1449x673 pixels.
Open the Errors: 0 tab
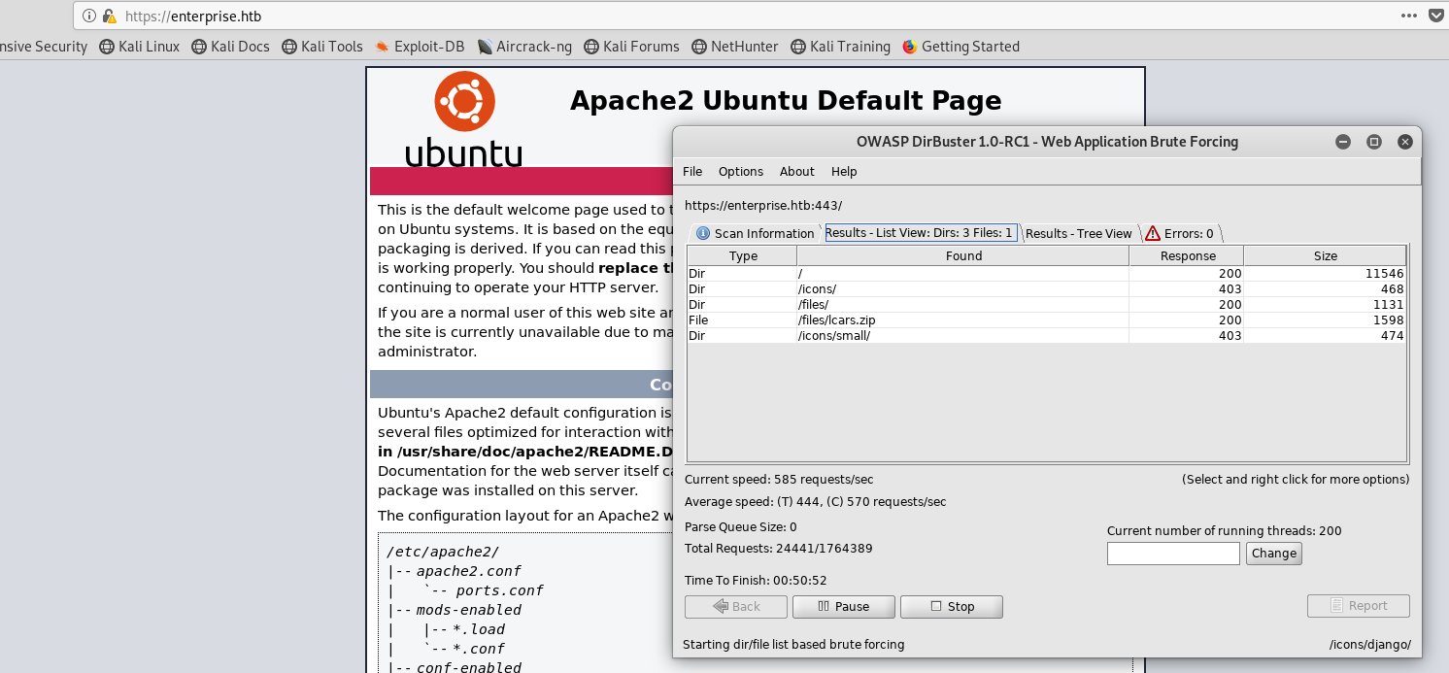[1180, 233]
